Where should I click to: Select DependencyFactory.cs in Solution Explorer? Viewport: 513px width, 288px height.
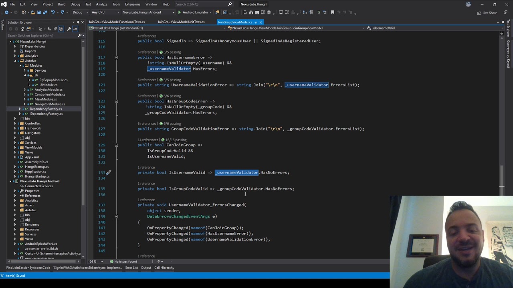point(46,109)
